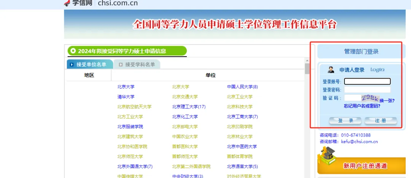Screen dimensions: 411x178
Task: Open 首都医科大学 link
Action: pyautogui.click(x=185, y=146)
